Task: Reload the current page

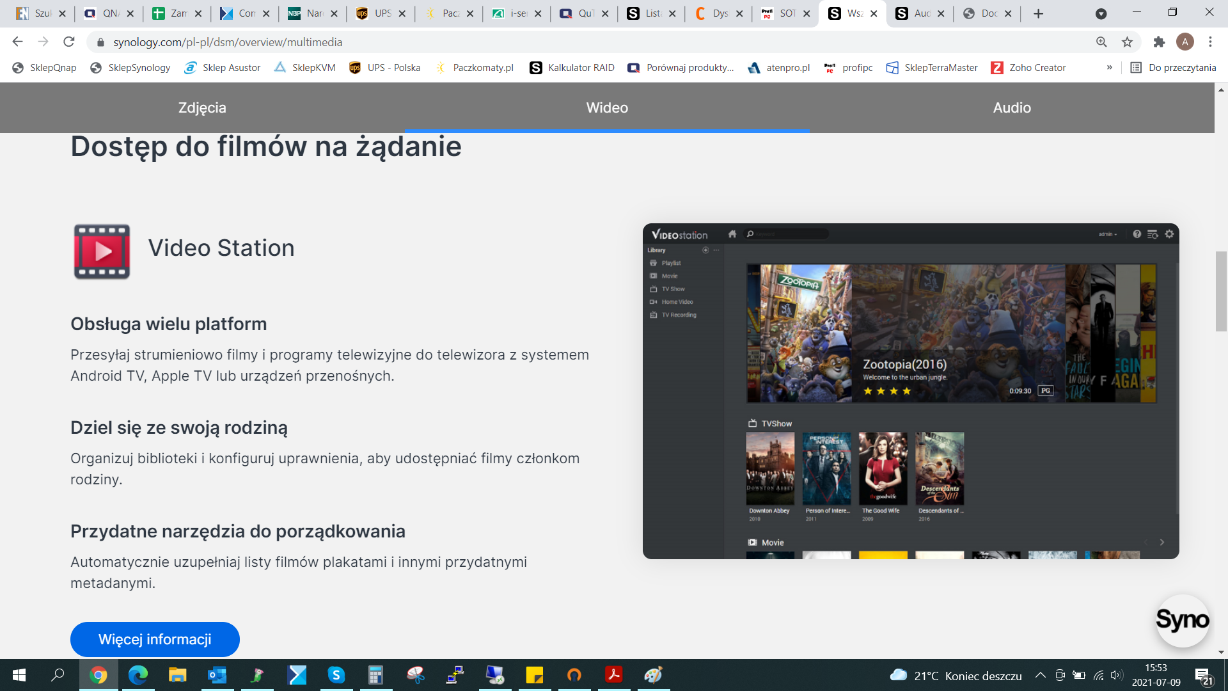Action: (69, 42)
